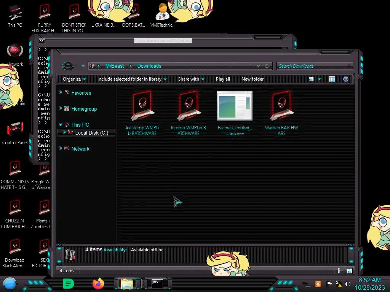Open Include selected folder in library dropdown
Viewport: 390px width, 292px height.
[x=132, y=79]
